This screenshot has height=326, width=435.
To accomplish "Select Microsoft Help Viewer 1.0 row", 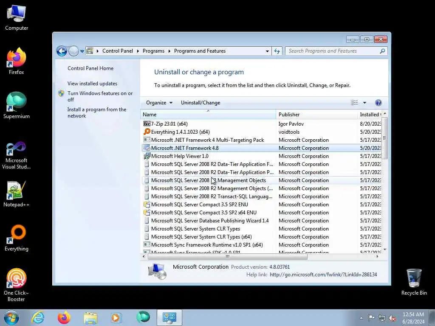I will coord(262,156).
